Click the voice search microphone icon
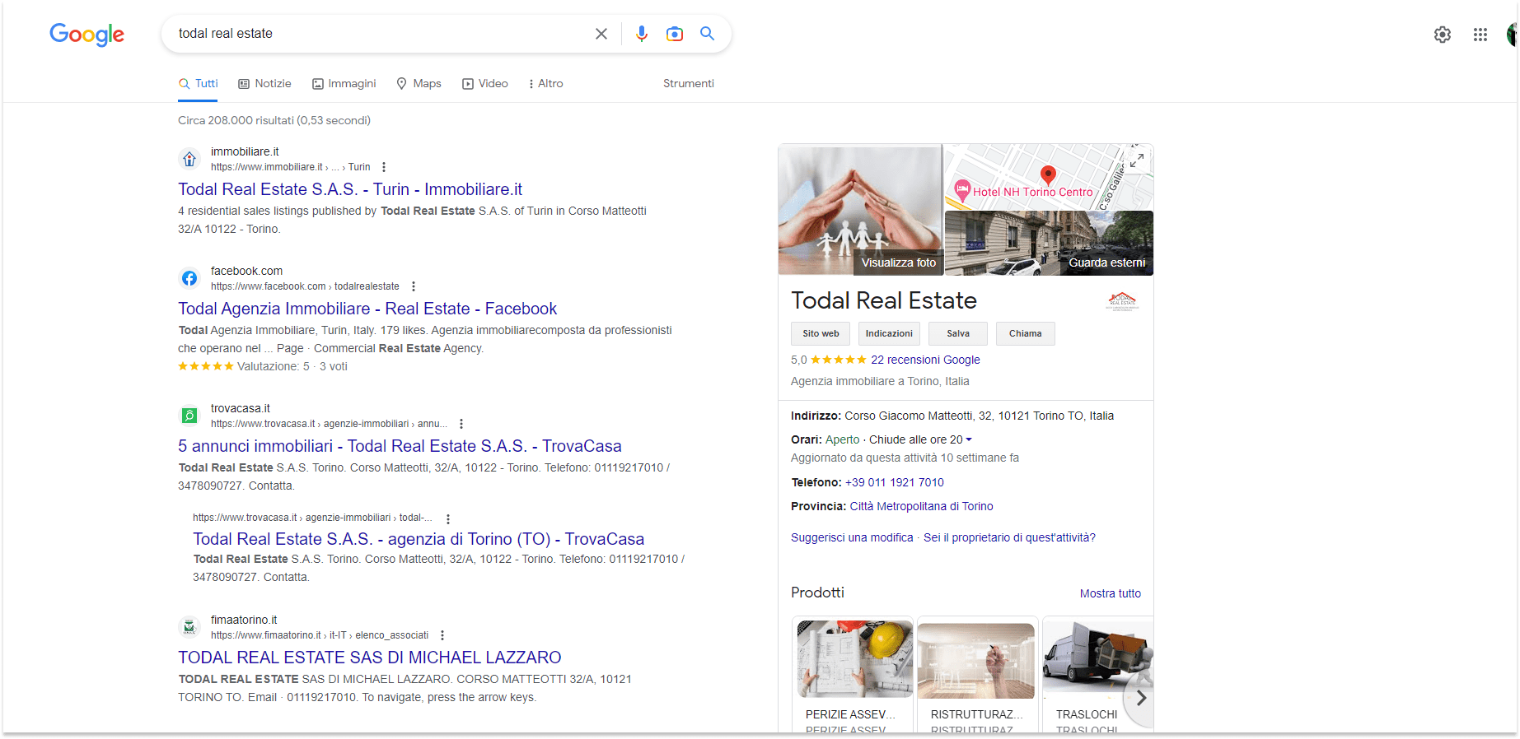Screen dimensions: 1520x739 click(x=642, y=34)
